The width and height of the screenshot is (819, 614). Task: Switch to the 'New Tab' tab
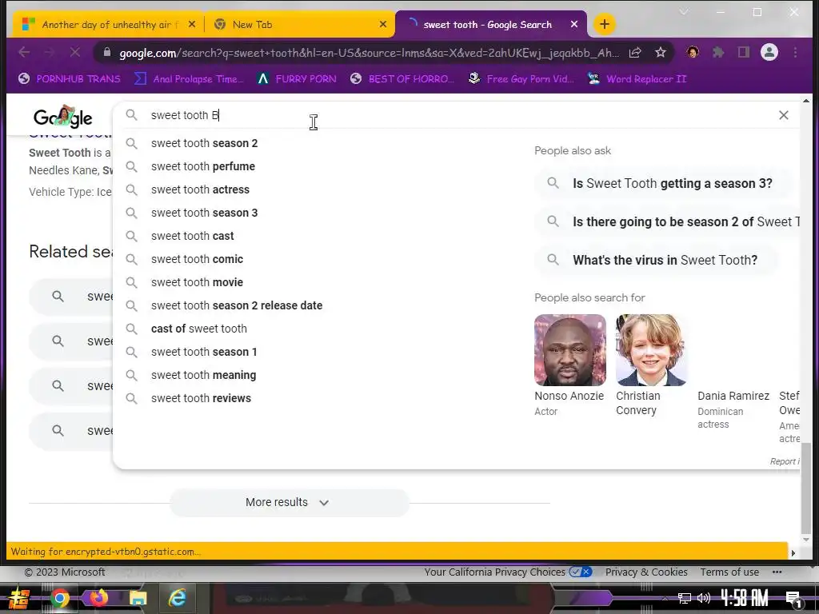298,24
